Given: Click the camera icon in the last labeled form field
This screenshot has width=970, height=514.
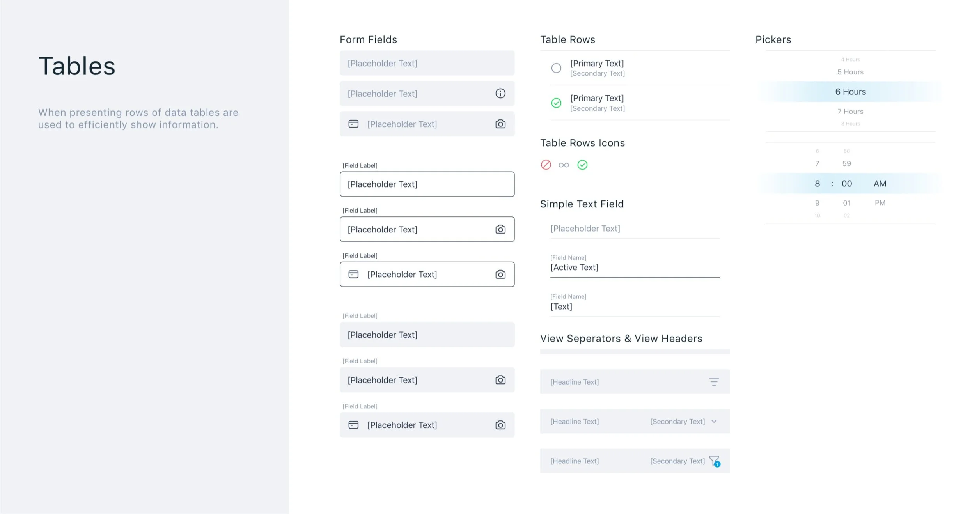Looking at the screenshot, I should pyautogui.click(x=500, y=425).
